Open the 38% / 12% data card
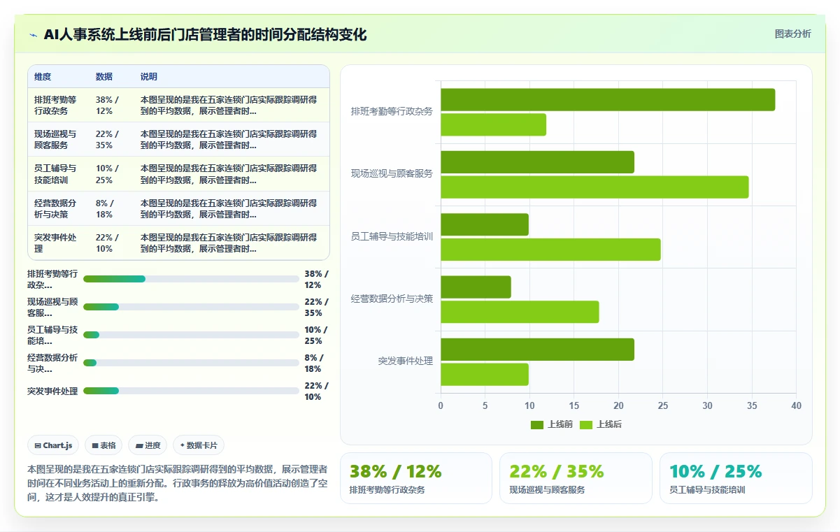 click(x=416, y=478)
